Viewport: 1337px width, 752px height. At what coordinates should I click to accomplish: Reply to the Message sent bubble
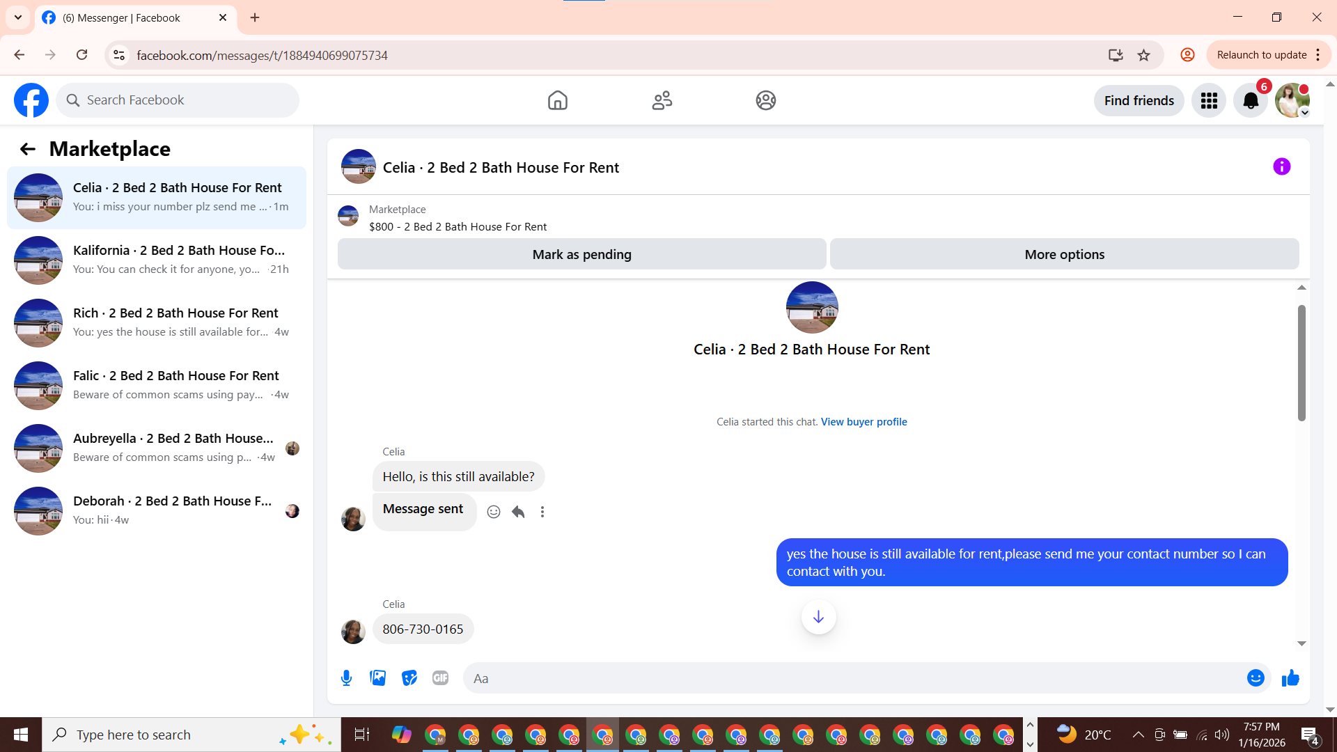click(x=518, y=512)
